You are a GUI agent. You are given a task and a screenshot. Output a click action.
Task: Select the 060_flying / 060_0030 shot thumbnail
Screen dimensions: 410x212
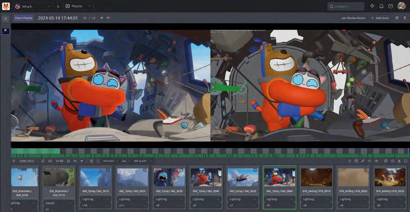(169, 177)
